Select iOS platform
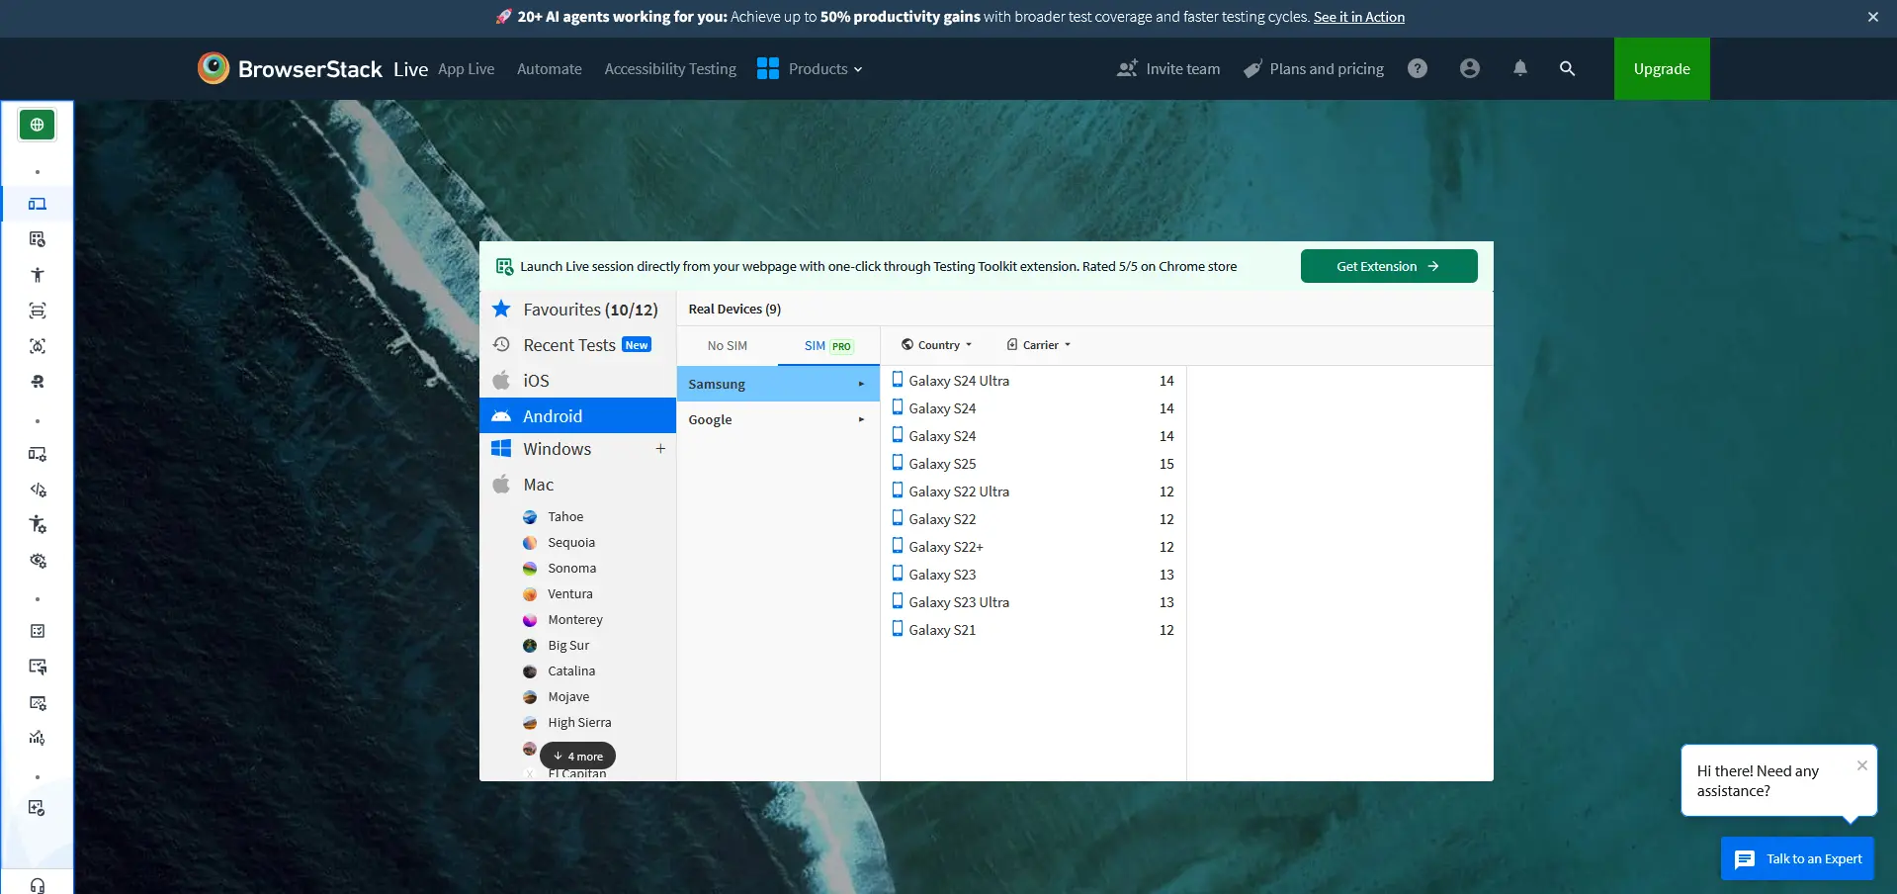The height and width of the screenshot is (894, 1897). 577,381
